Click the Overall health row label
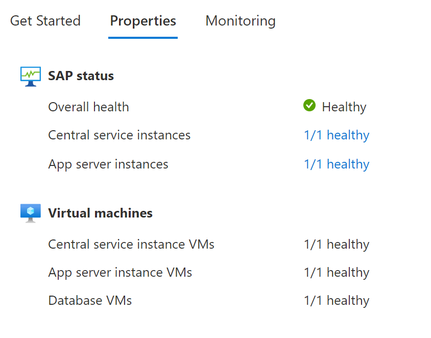The height and width of the screenshot is (338, 431). [x=88, y=107]
